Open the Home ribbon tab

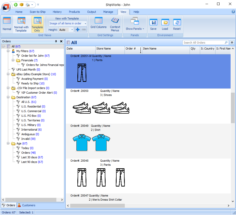click(19, 12)
